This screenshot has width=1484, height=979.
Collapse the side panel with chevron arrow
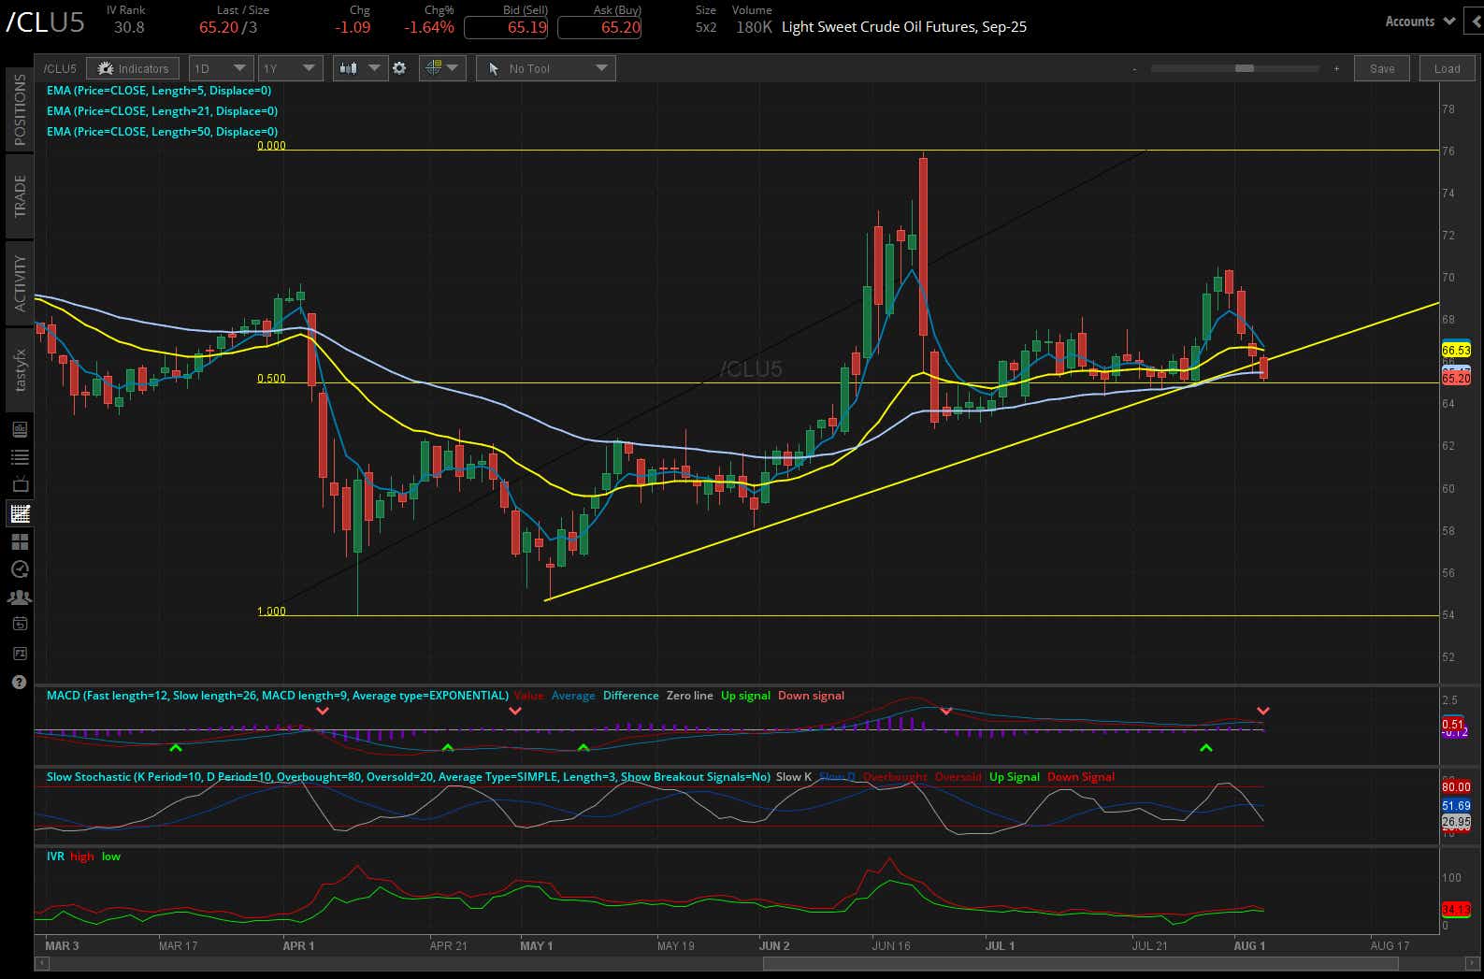1477,22
